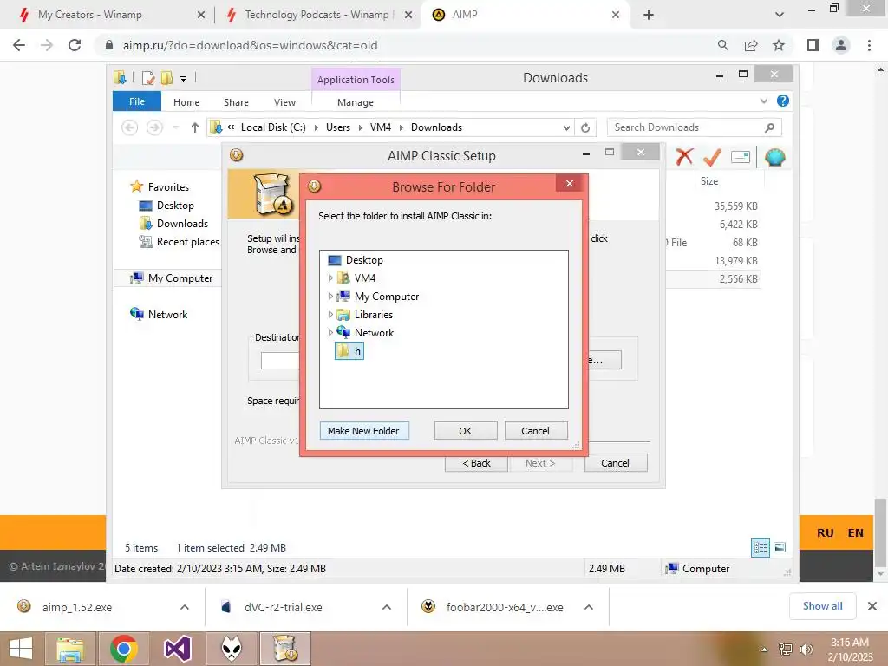Click Explorer forward navigation arrow
The height and width of the screenshot is (666, 888).
154,127
